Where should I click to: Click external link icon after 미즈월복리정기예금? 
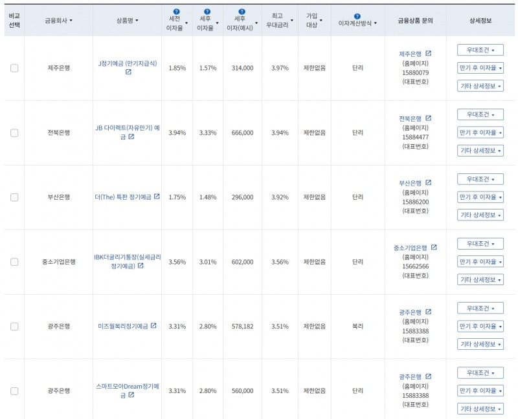(x=153, y=326)
